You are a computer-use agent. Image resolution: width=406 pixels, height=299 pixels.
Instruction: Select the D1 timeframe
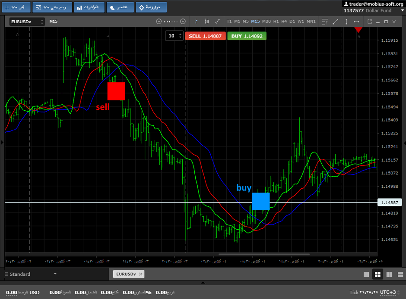point(292,22)
